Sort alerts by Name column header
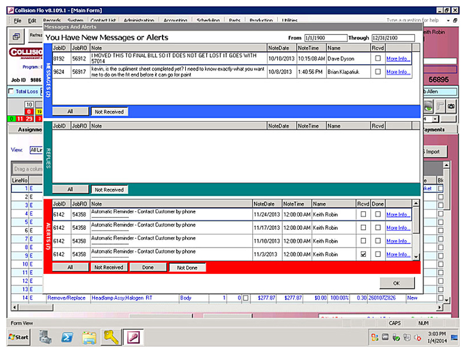466x353 pixels. [x=334, y=204]
